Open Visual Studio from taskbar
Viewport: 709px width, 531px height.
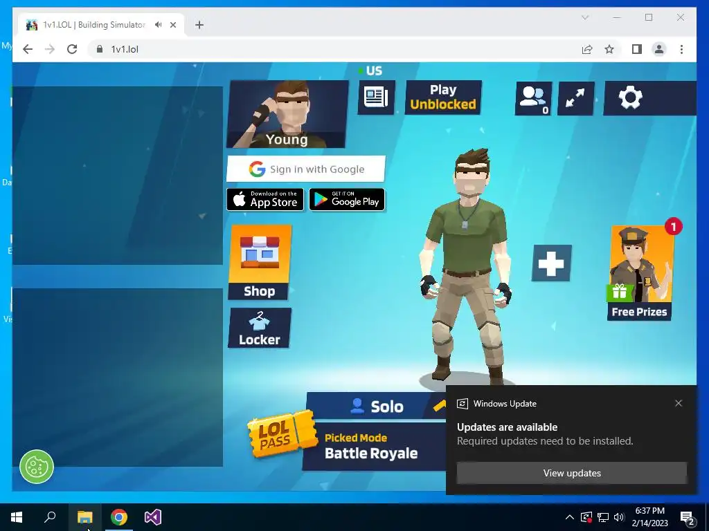[153, 517]
